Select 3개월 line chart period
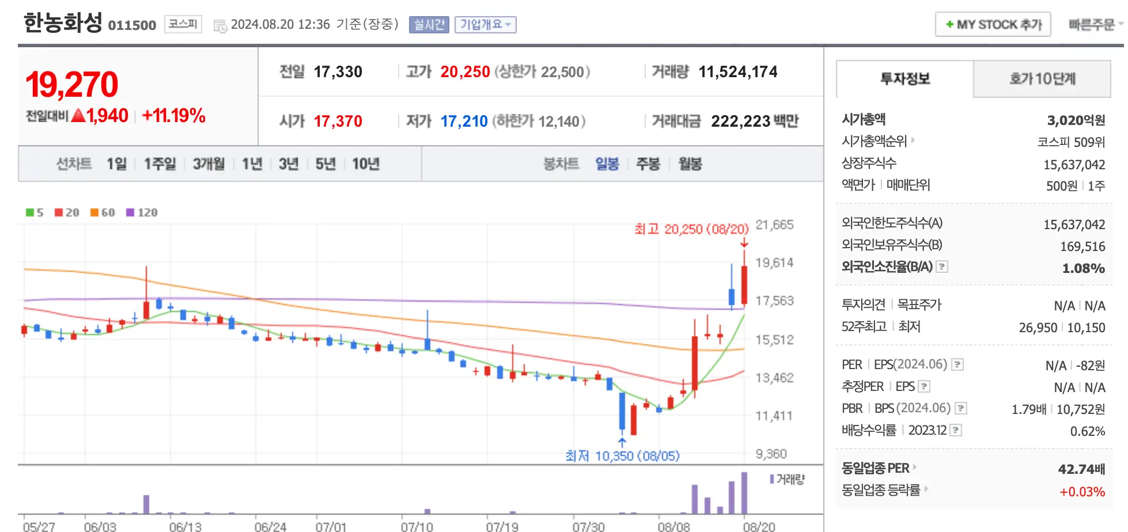 [x=209, y=164]
